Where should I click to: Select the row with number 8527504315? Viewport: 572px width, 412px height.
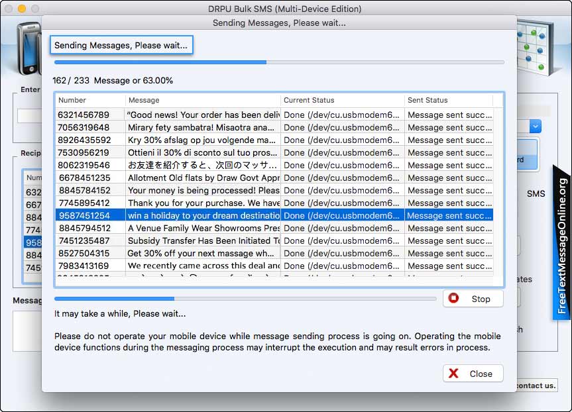click(x=274, y=253)
